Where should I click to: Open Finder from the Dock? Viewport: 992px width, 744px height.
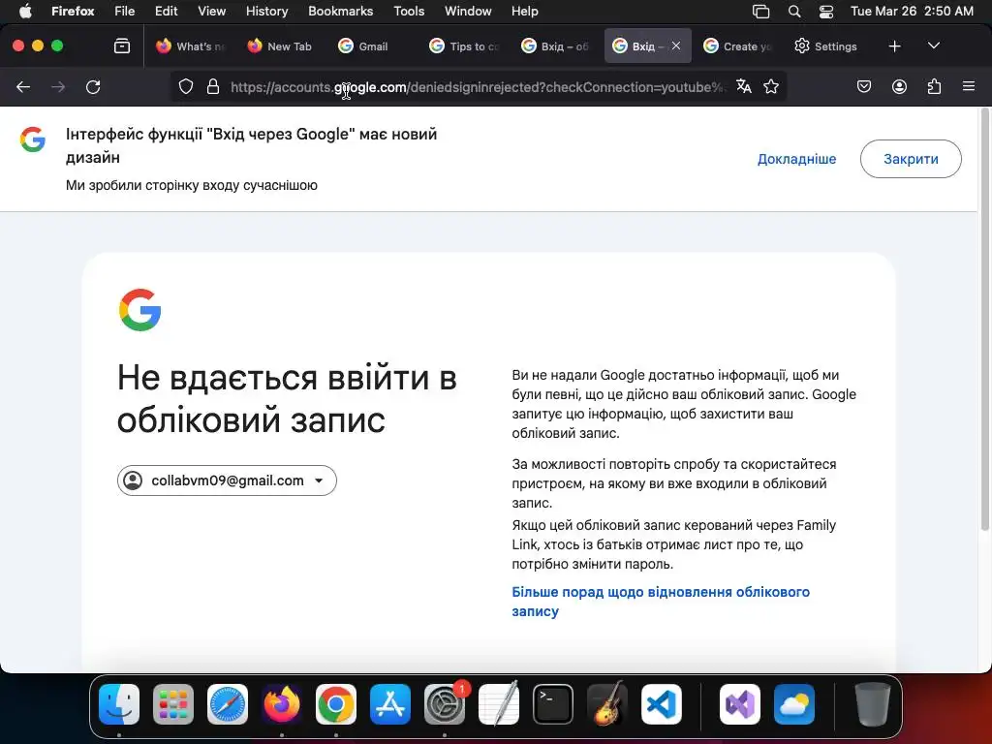click(119, 704)
